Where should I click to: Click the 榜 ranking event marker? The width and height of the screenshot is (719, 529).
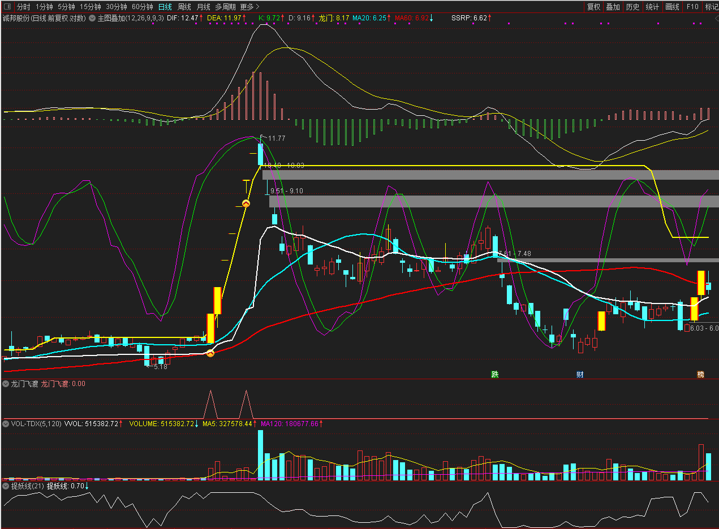pos(701,374)
